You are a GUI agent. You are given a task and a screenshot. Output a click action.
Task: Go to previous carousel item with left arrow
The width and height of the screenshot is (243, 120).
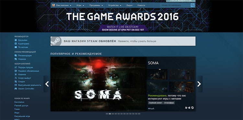click(x=47, y=84)
